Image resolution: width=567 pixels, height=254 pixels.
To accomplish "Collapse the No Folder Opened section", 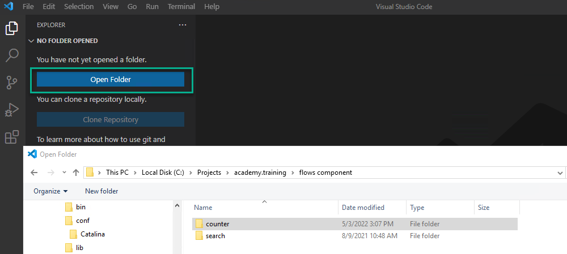I will (x=31, y=41).
